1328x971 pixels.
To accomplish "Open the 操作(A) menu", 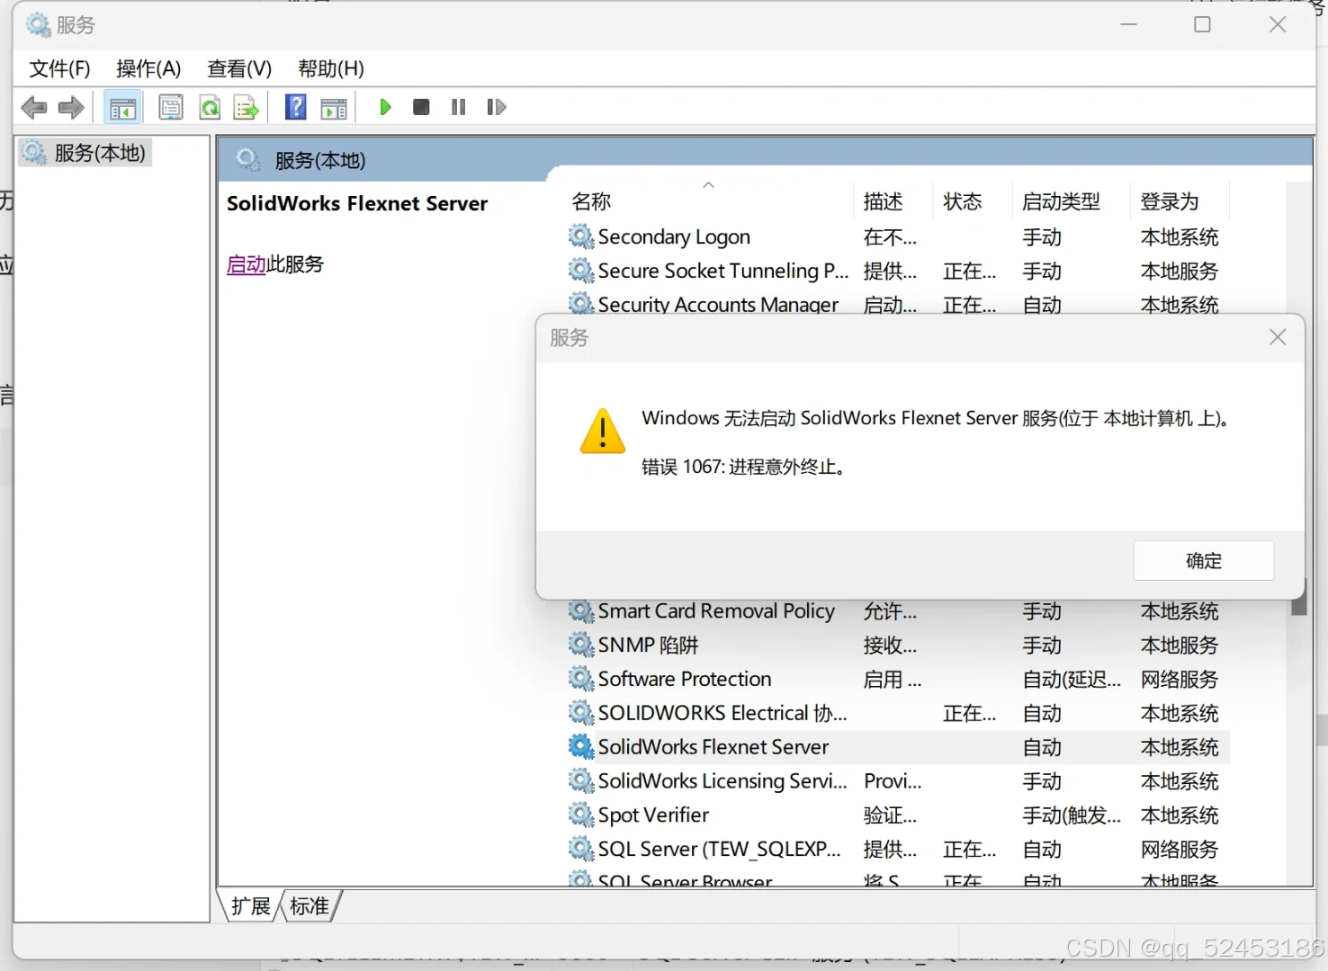I will [x=148, y=68].
